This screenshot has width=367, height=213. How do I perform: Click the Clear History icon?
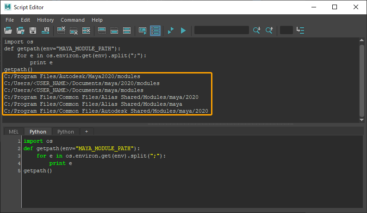[x=61, y=30]
